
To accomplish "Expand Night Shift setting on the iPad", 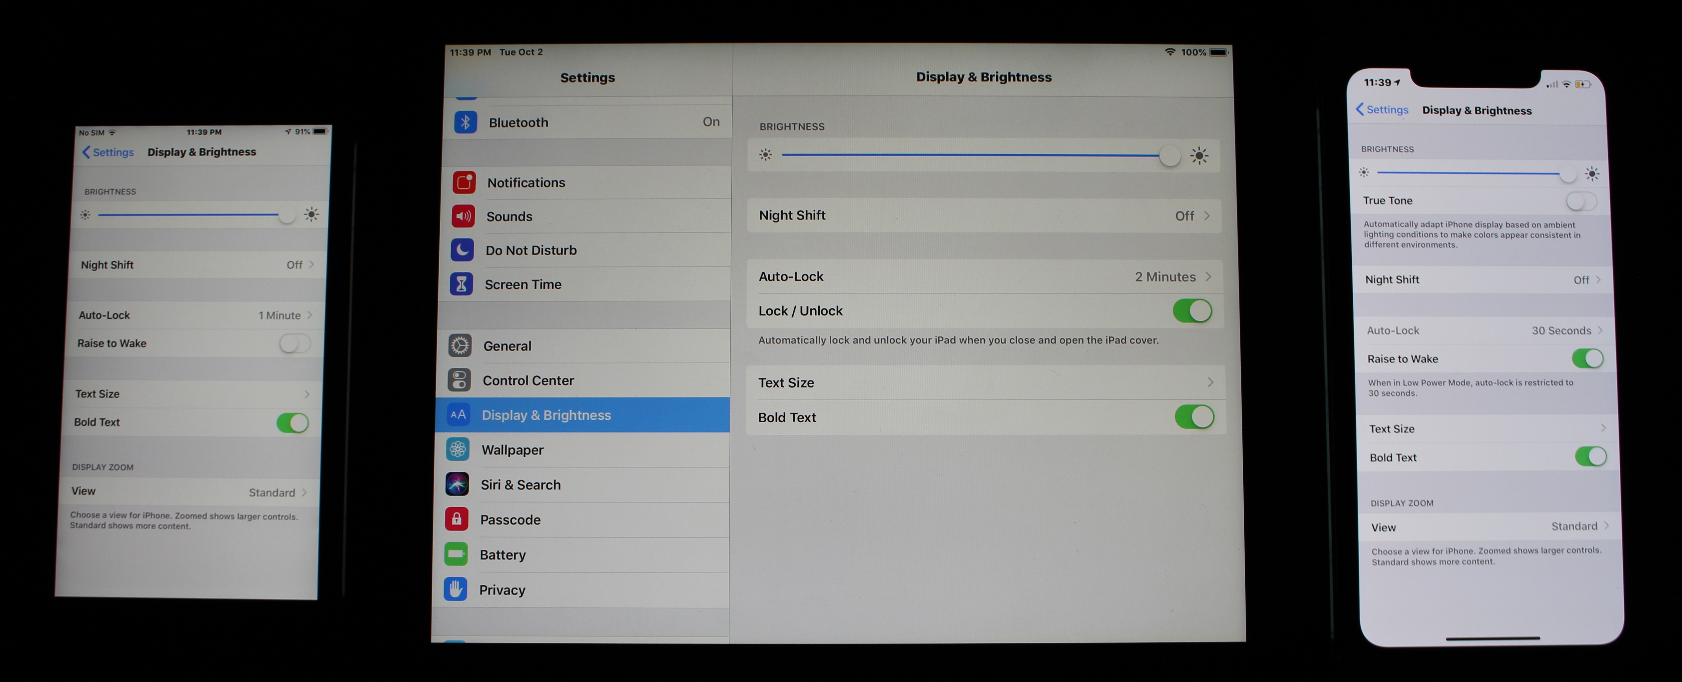I will pos(985,216).
